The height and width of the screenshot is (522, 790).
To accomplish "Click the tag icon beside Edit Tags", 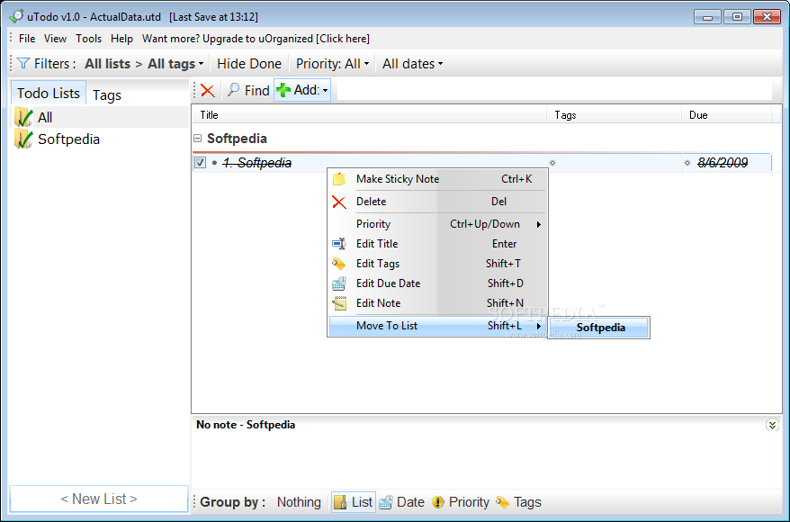I will (x=339, y=264).
